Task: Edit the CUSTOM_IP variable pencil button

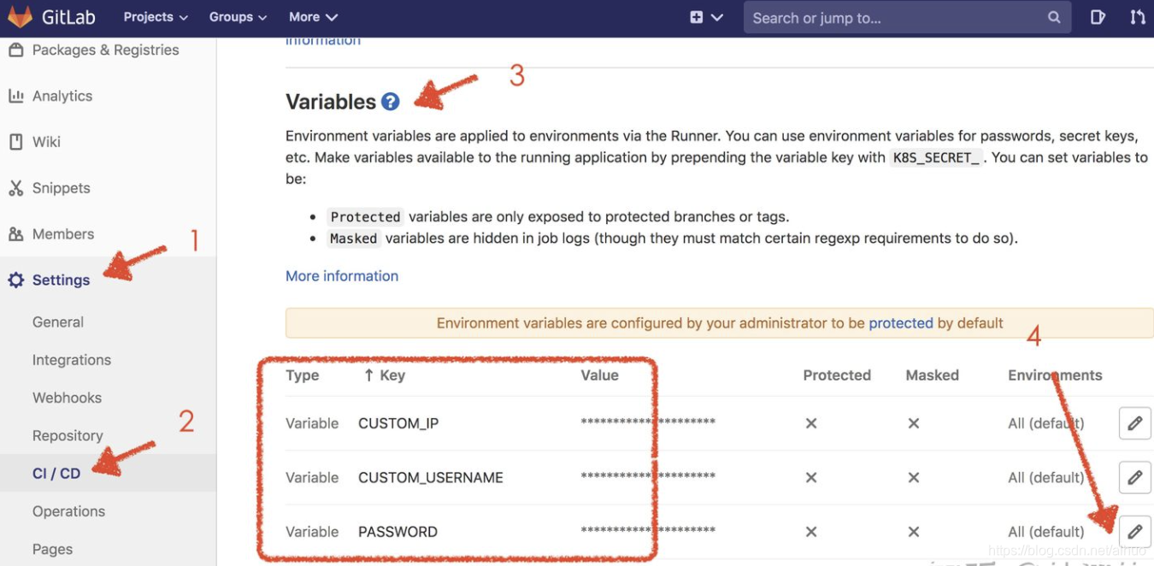Action: (1134, 423)
